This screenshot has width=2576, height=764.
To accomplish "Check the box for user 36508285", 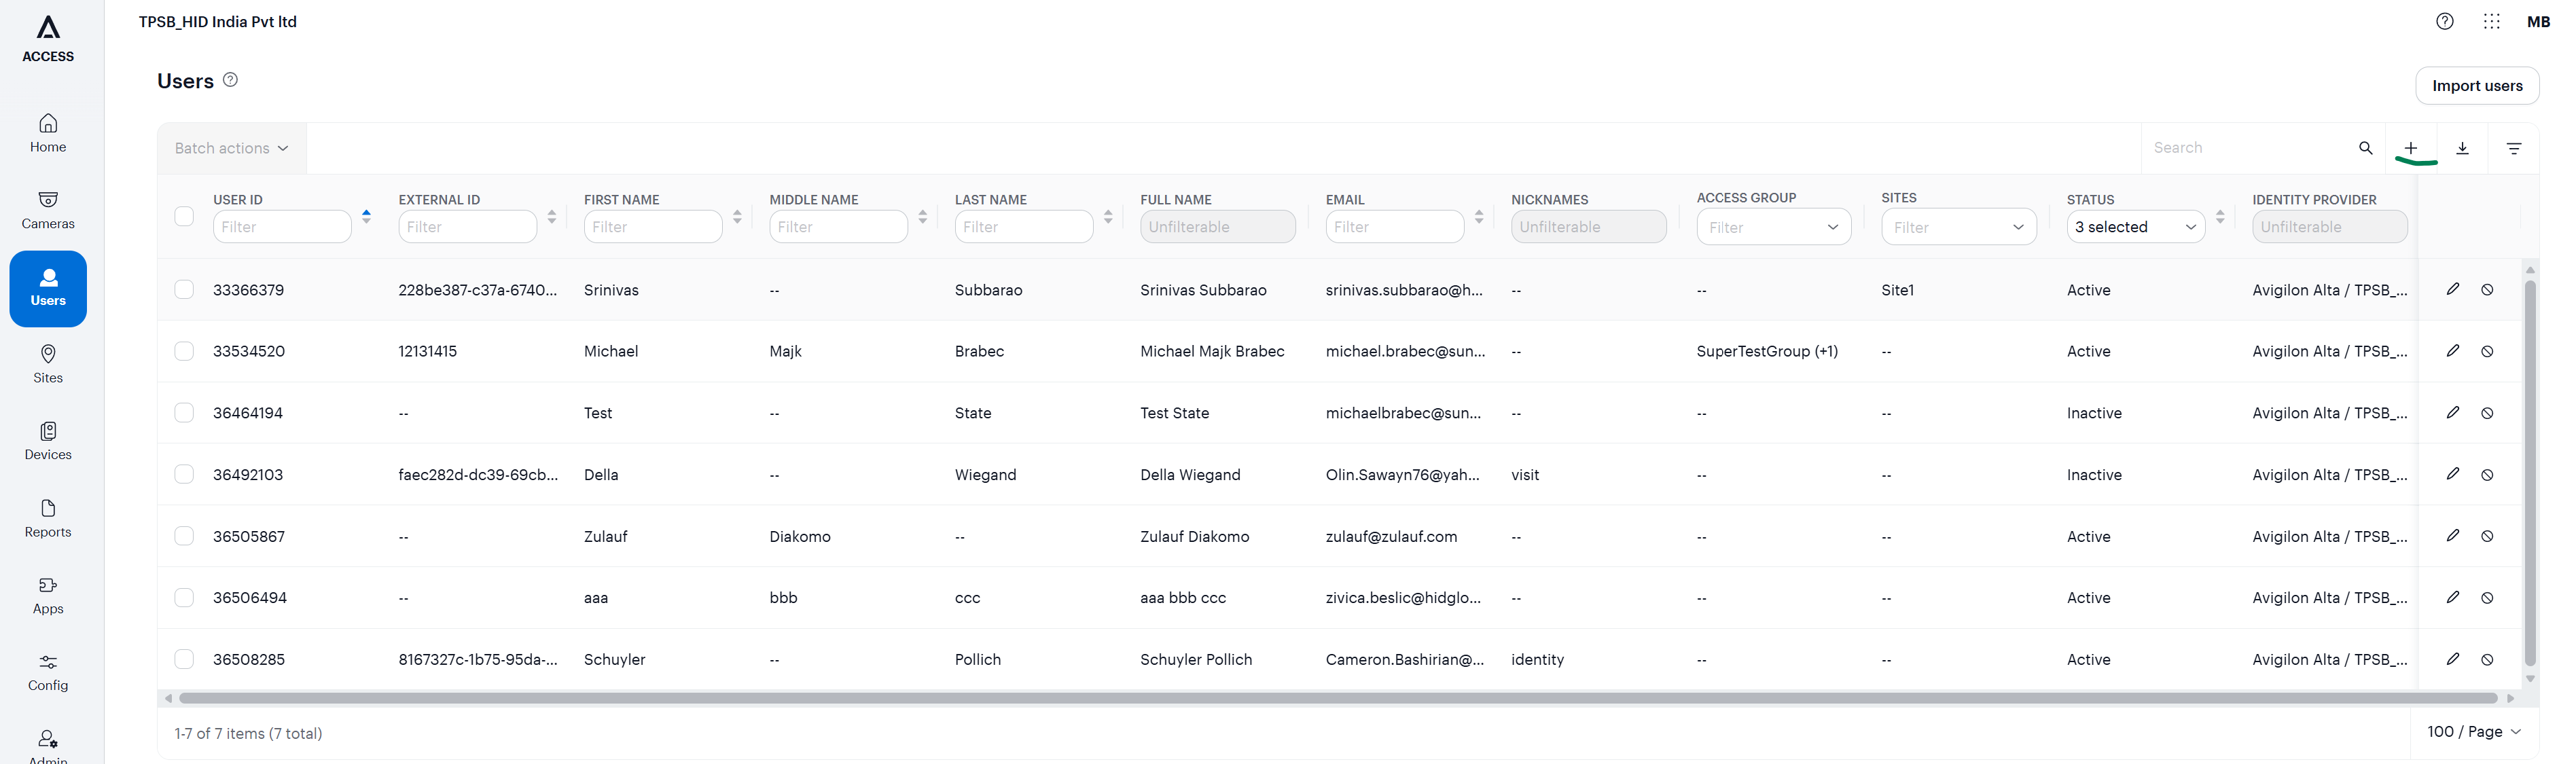I will tap(184, 659).
